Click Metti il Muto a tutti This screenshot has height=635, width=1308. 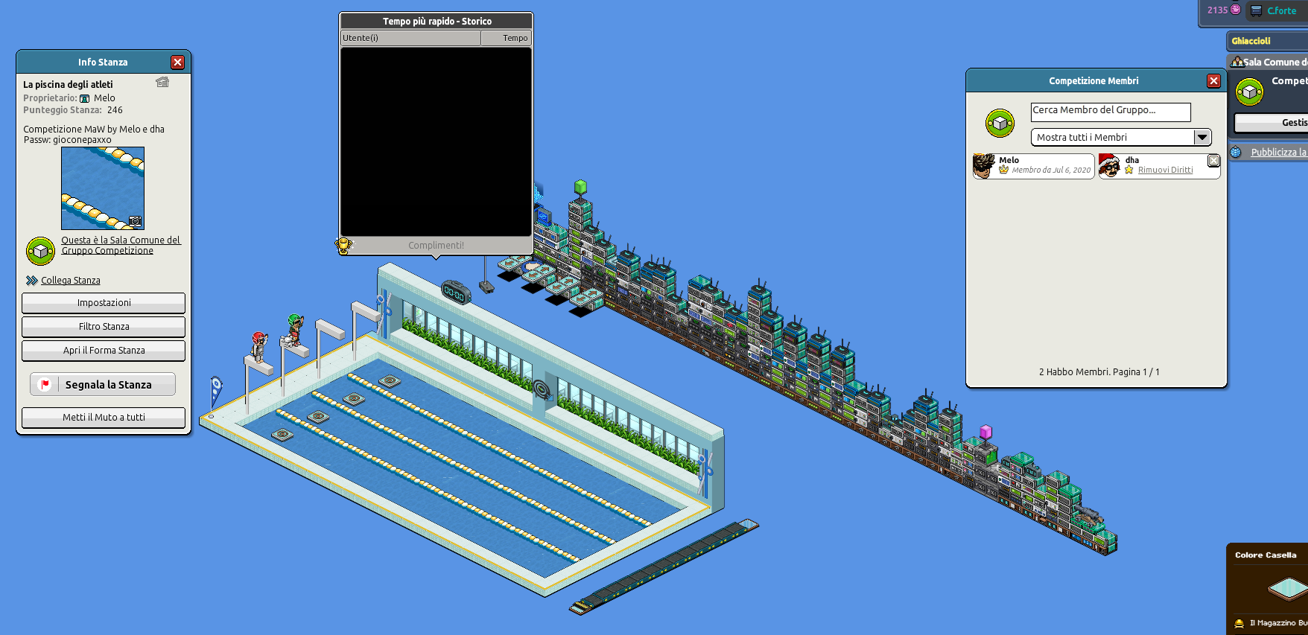tap(104, 418)
